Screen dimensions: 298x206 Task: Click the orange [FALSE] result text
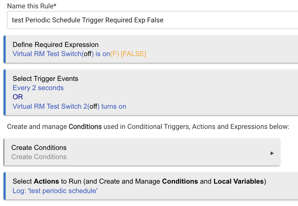134,54
